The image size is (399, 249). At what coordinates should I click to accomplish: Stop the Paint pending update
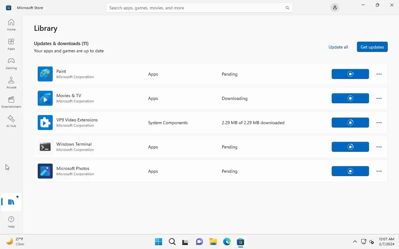tap(350, 74)
